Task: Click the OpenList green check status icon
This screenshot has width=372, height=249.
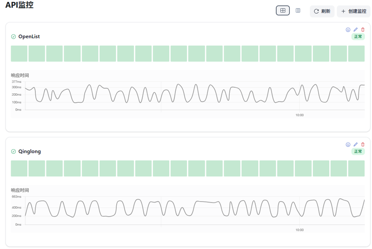Action: tap(13, 37)
